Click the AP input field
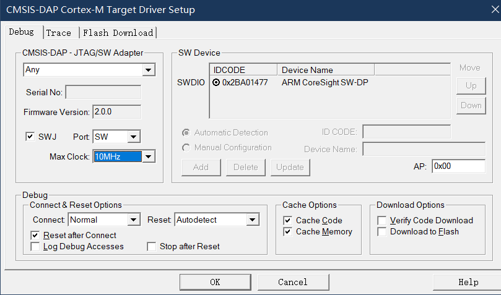 [x=458, y=166]
